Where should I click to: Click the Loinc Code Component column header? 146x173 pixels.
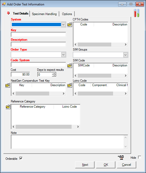coord(99,85)
